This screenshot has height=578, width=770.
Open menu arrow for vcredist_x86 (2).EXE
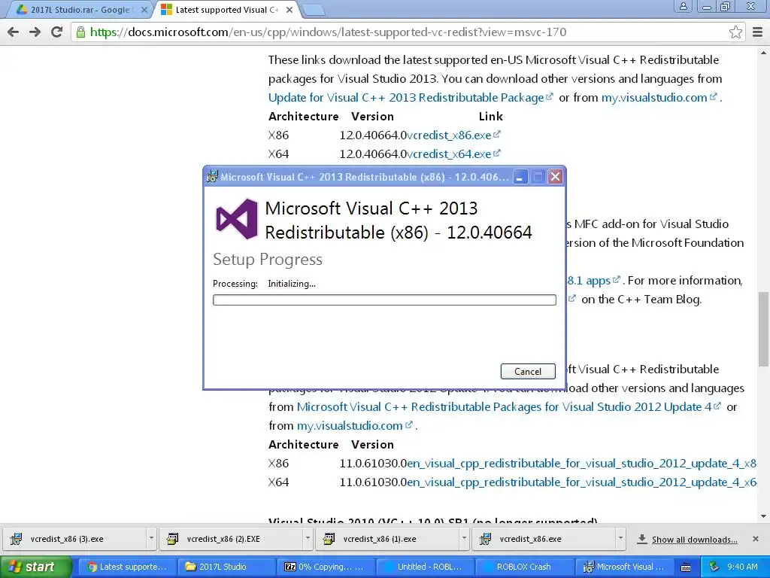[x=308, y=539]
